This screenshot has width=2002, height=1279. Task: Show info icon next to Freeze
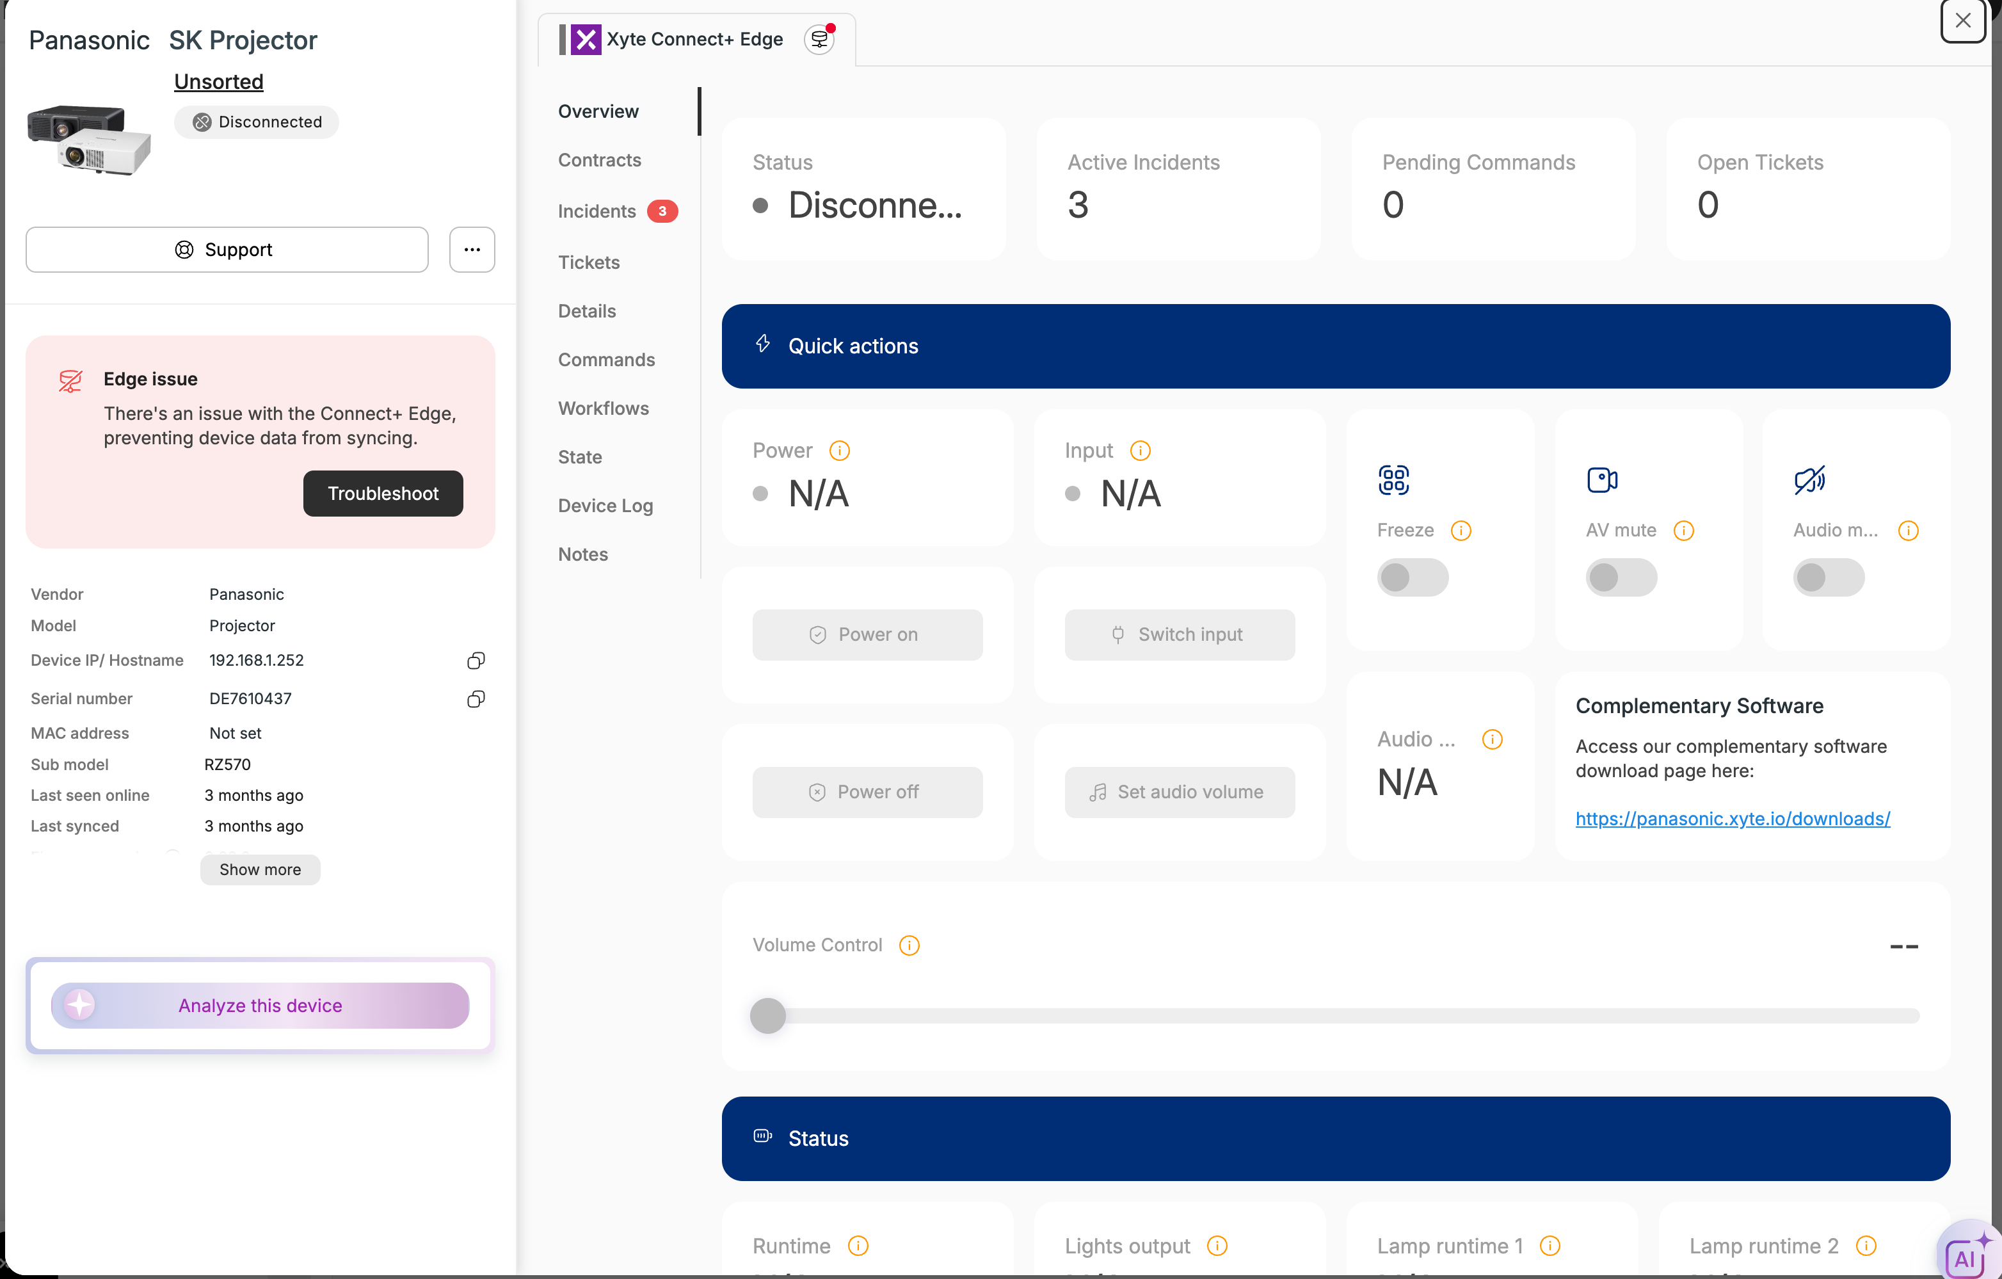1461,531
